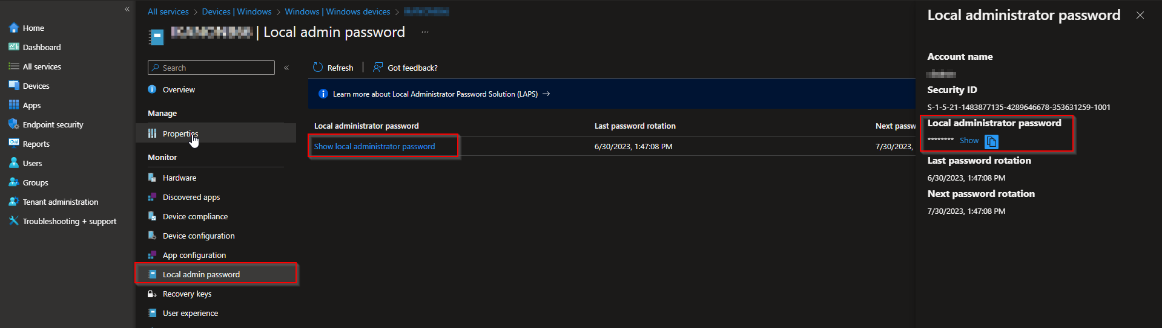1162x328 pixels.
Task: Open Properties under Manage
Action: (x=180, y=133)
